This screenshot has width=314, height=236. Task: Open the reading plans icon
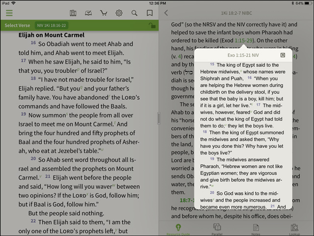88,13
